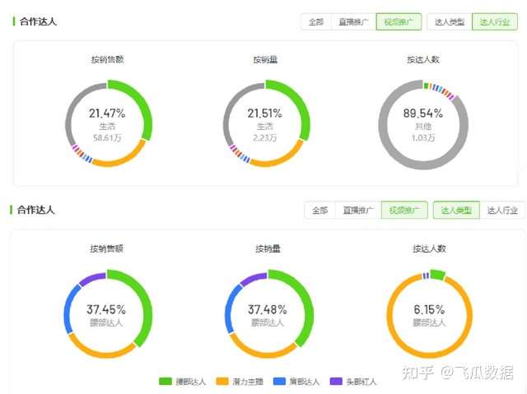The width and height of the screenshot is (527, 394).
Task: Switch lower panel to 达人类型 view
Action: point(456,211)
